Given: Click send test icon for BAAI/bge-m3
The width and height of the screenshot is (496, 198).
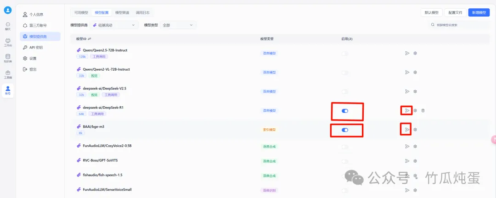Looking at the screenshot, I should pyautogui.click(x=407, y=129).
